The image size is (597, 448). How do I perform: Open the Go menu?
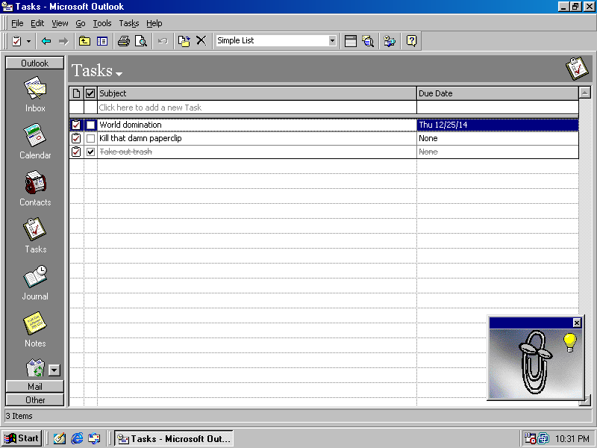point(81,23)
